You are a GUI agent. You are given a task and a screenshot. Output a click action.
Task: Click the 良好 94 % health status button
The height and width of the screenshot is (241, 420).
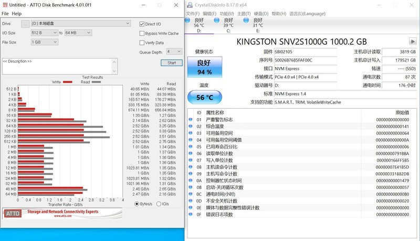(x=205, y=67)
